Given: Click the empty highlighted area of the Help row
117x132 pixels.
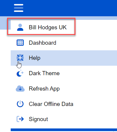Looking at the screenshot, I should (x=78, y=58).
